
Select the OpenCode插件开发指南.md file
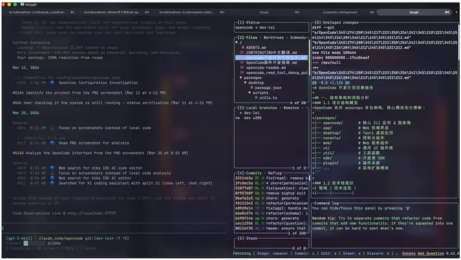(x=271, y=62)
